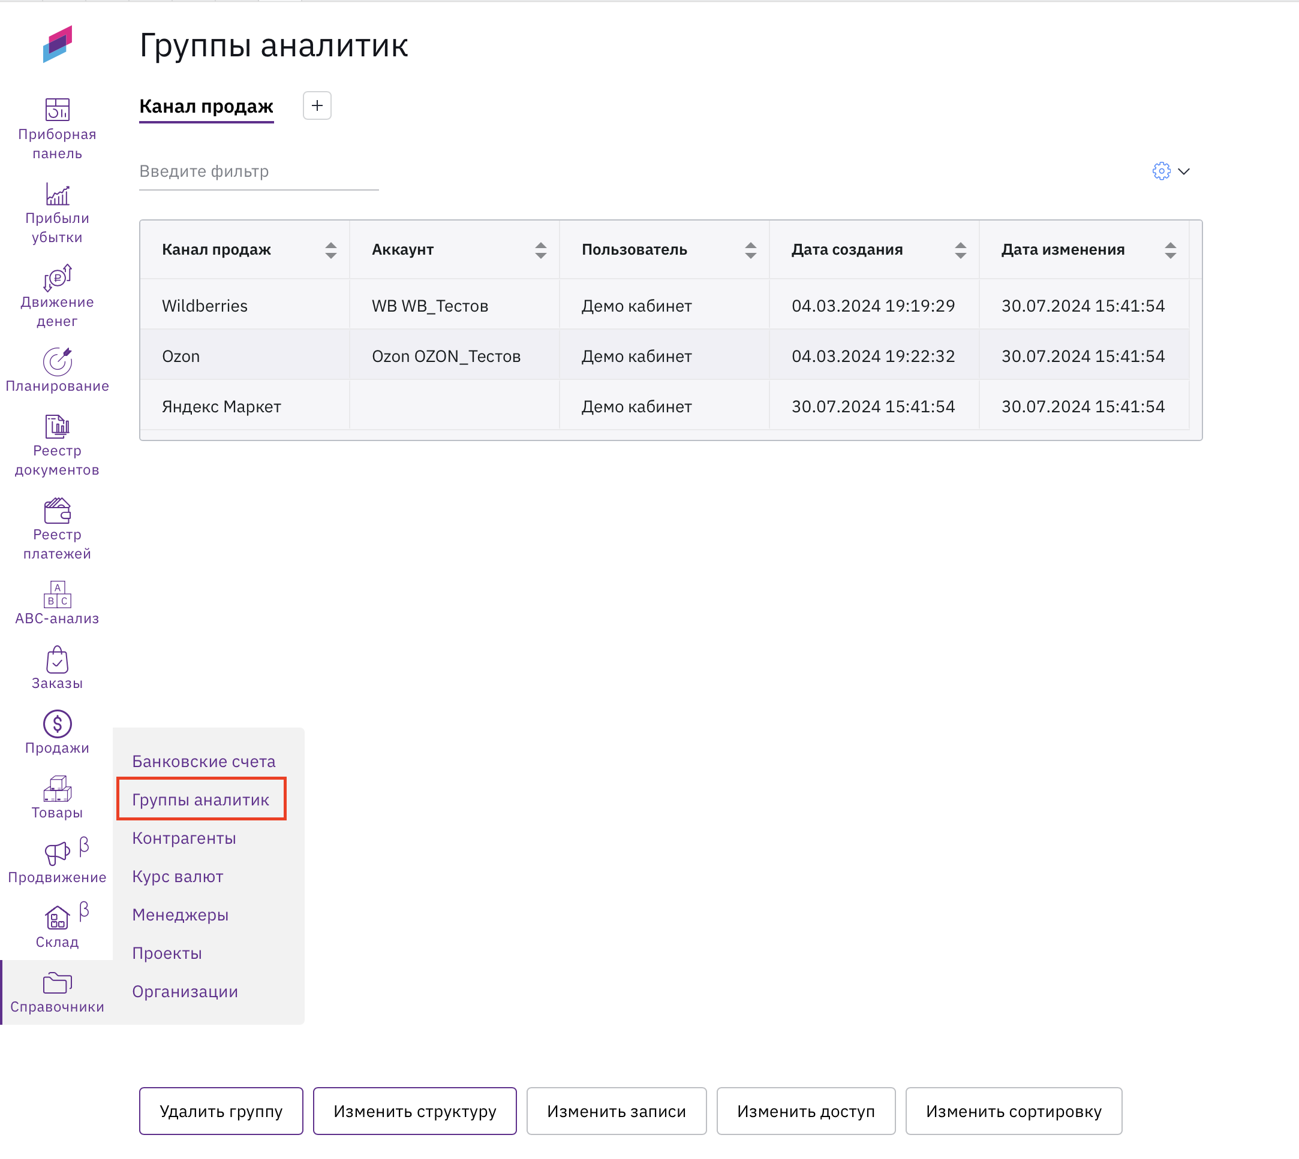Go to Заказы section
The height and width of the screenshot is (1159, 1299).
pos(57,669)
